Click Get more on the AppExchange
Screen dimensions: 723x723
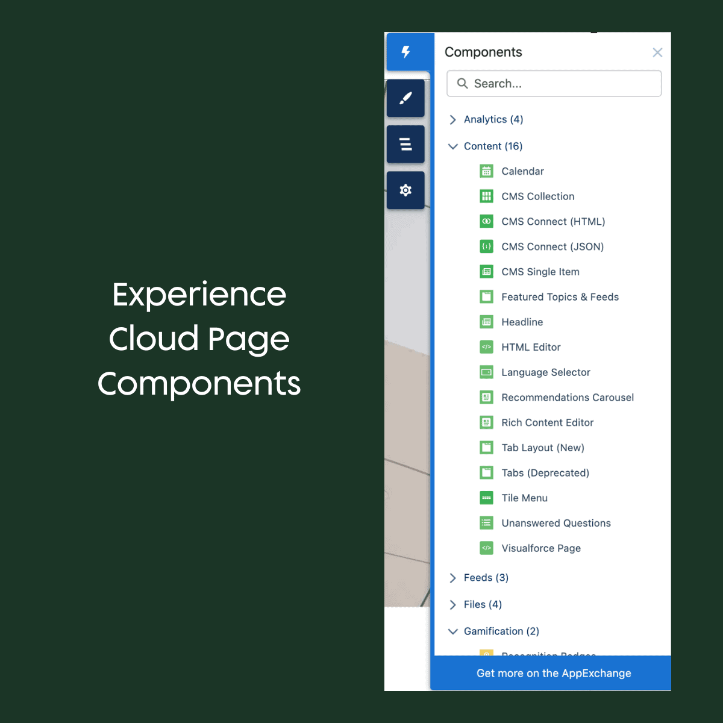[x=553, y=673]
